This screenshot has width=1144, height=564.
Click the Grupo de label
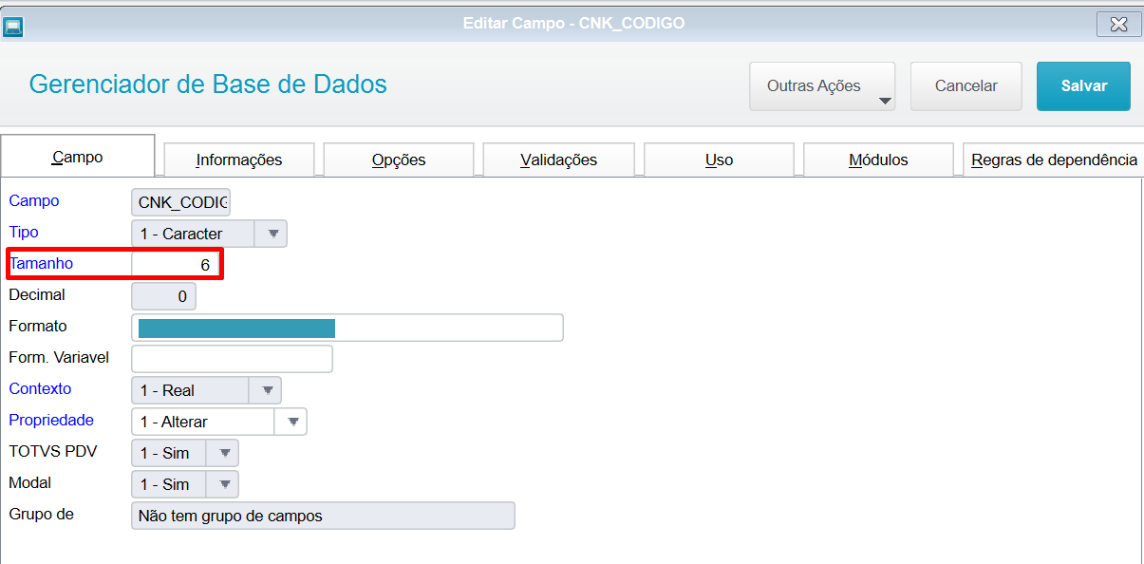pyautogui.click(x=42, y=514)
